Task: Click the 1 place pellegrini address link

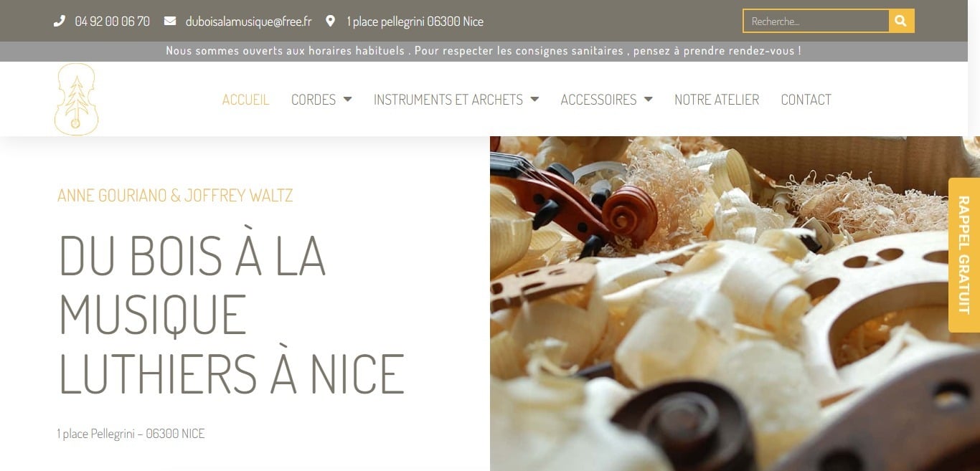Action: point(415,22)
